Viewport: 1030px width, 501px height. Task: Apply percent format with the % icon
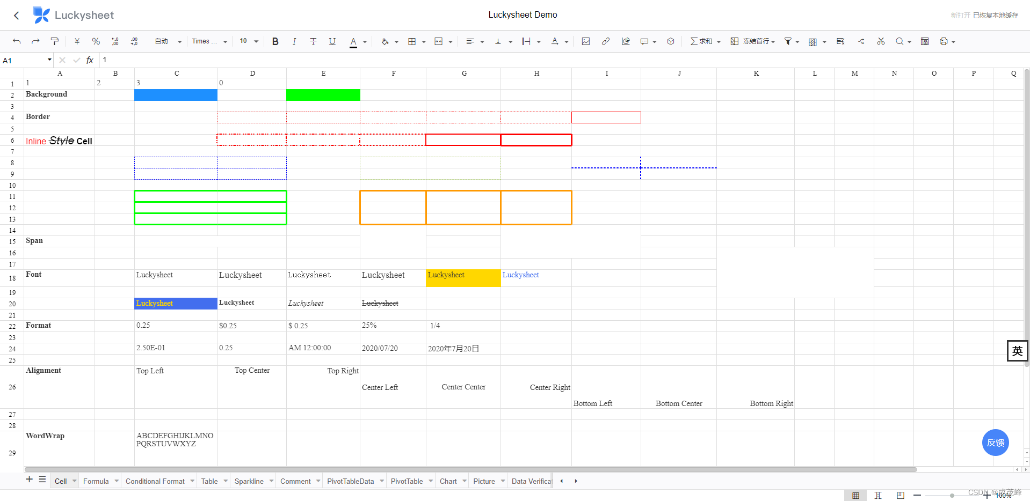click(96, 41)
